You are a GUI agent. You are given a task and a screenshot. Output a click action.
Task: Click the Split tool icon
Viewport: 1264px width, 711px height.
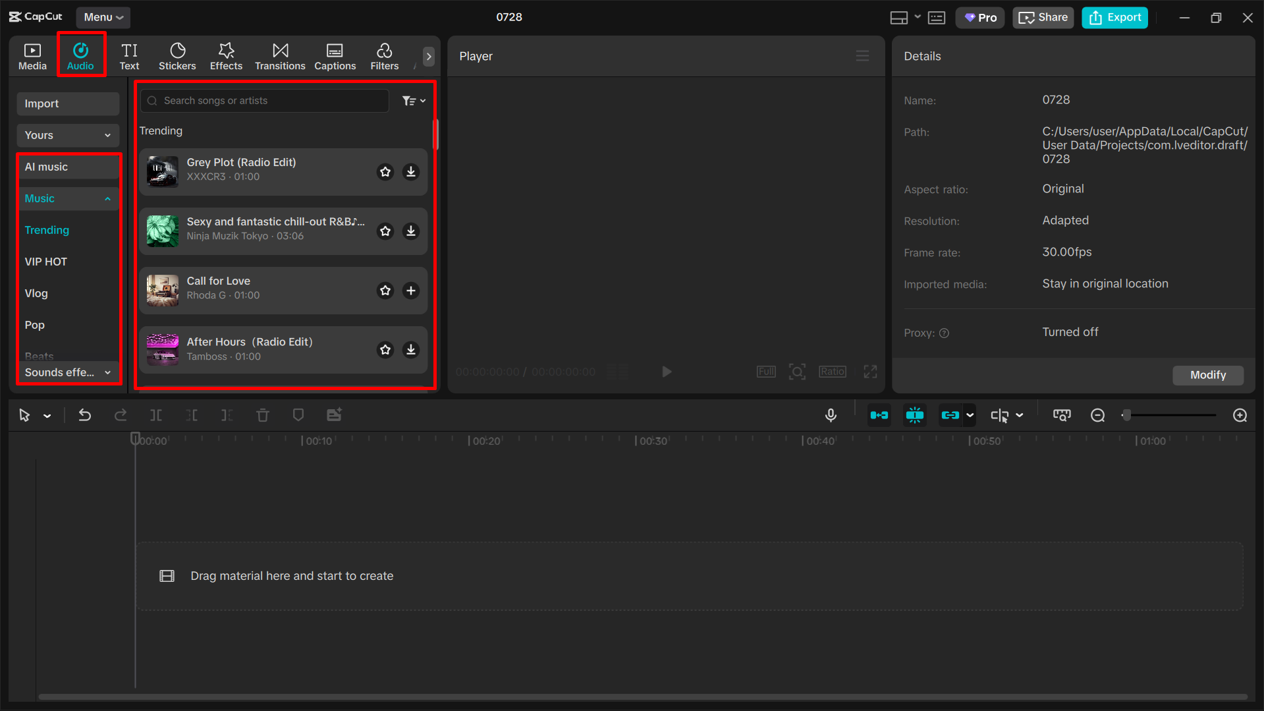coord(156,415)
